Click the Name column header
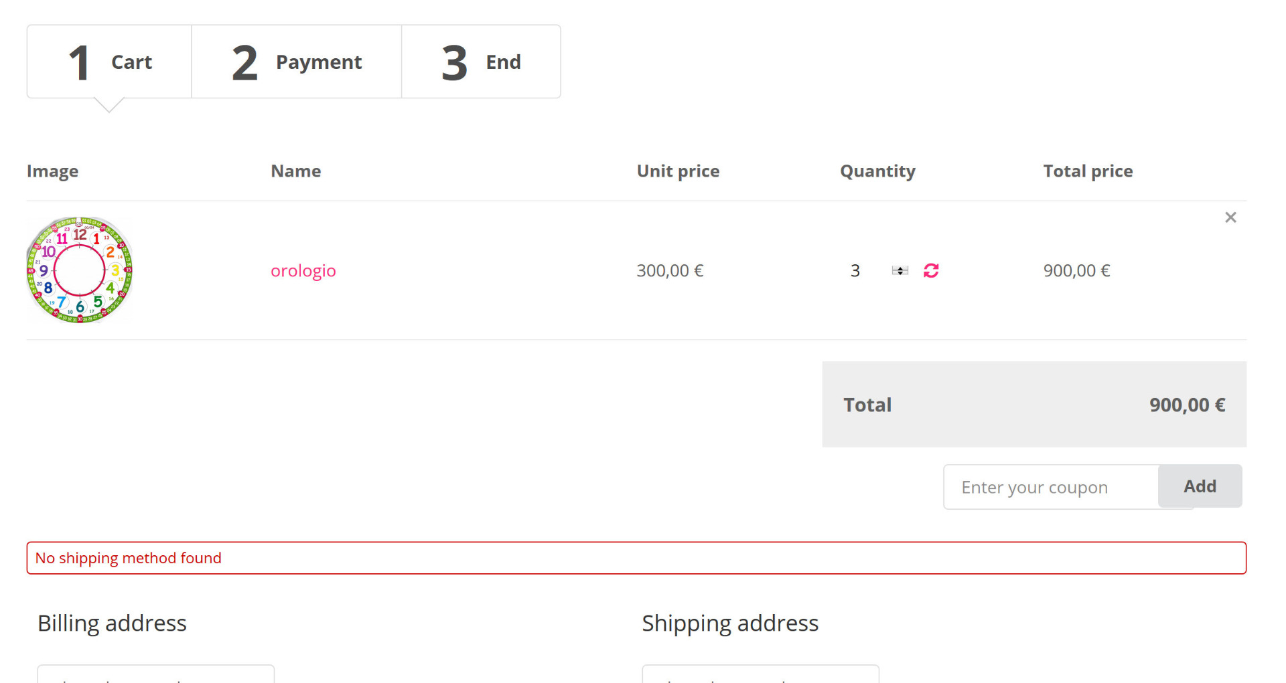The height and width of the screenshot is (683, 1286). click(x=295, y=171)
